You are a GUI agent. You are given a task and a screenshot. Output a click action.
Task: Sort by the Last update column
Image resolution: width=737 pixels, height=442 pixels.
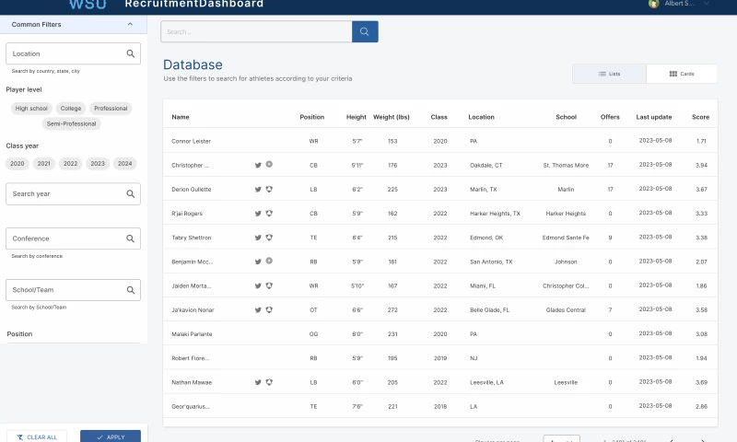654,117
